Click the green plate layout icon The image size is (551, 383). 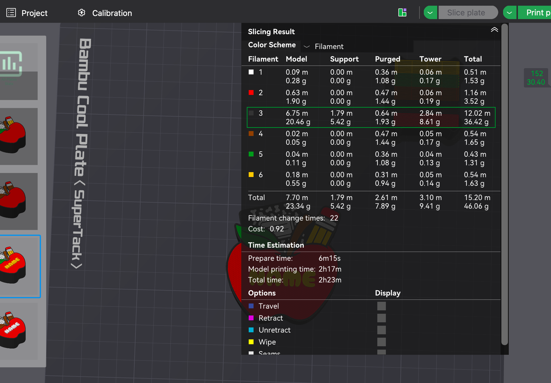tap(402, 13)
